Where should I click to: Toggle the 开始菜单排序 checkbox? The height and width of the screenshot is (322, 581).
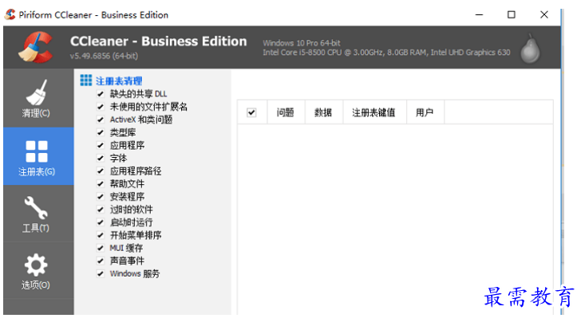pos(100,235)
